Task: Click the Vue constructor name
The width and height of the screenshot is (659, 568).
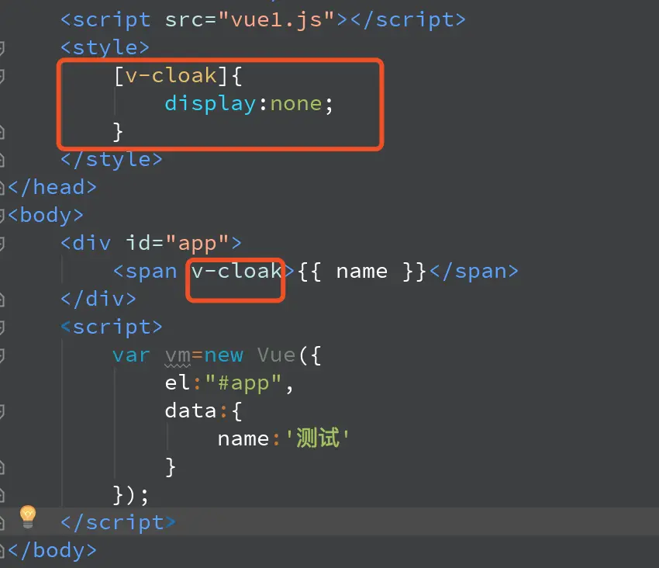Action: point(276,355)
